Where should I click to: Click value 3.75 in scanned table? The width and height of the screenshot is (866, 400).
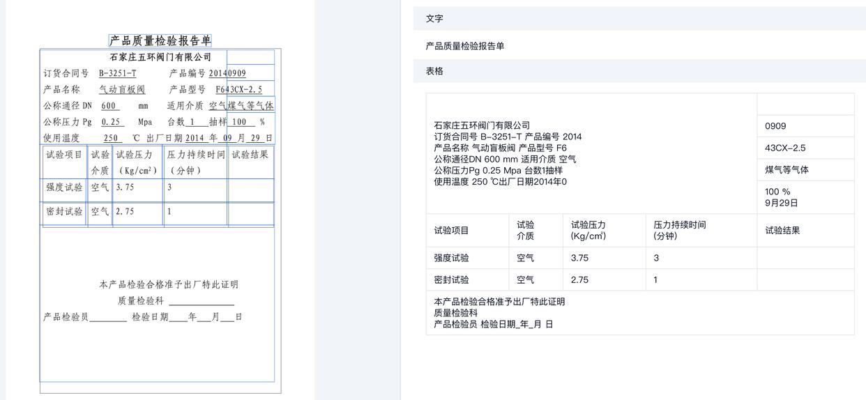[125, 187]
